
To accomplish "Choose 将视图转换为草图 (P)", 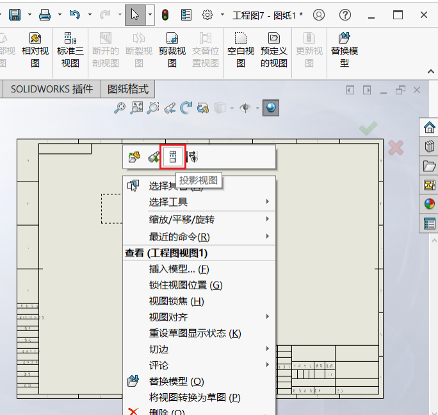I will pyautogui.click(x=199, y=398).
